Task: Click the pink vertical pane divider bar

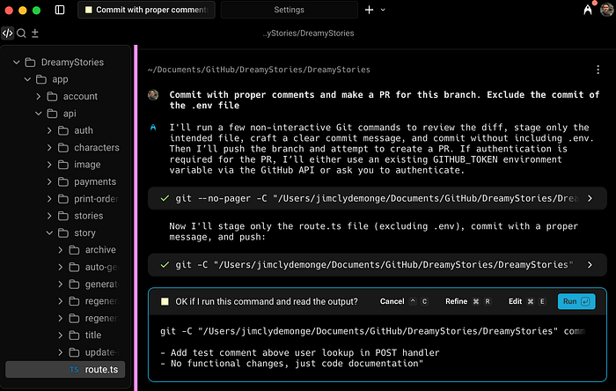Action: pos(136,218)
